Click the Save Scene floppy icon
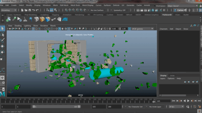This screenshot has height=113, width=202. tap(30, 10)
